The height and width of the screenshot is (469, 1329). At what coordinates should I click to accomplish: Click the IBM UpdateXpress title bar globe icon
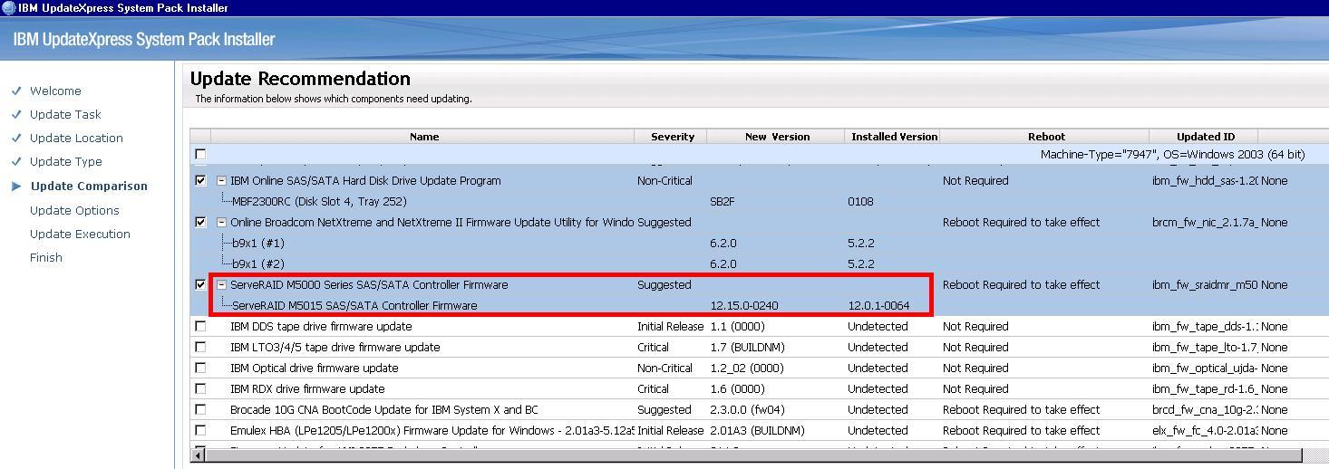tap(8, 8)
